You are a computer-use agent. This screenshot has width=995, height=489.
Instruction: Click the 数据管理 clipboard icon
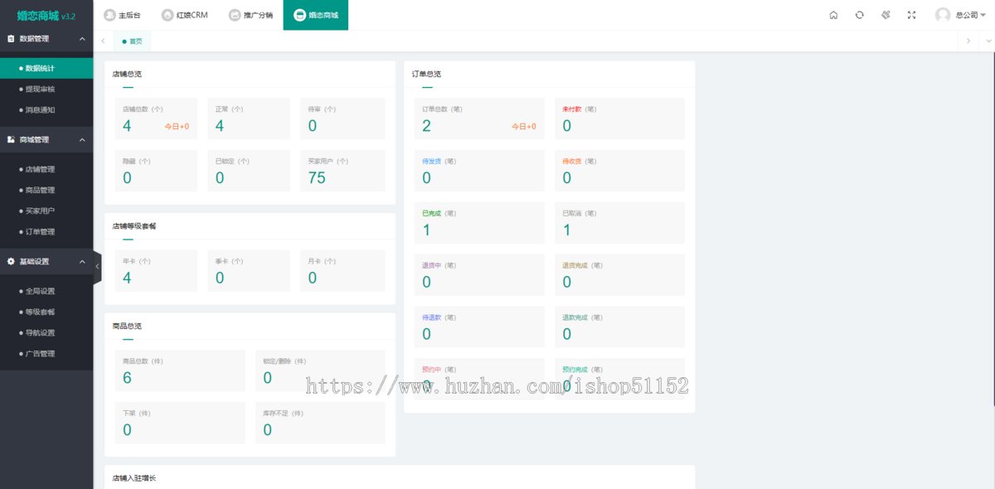(11, 39)
